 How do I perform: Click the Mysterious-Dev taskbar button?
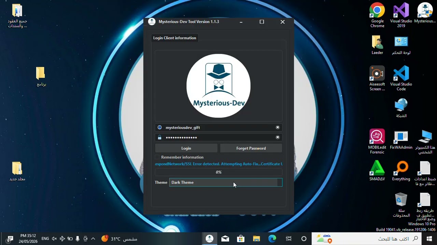coord(209,239)
